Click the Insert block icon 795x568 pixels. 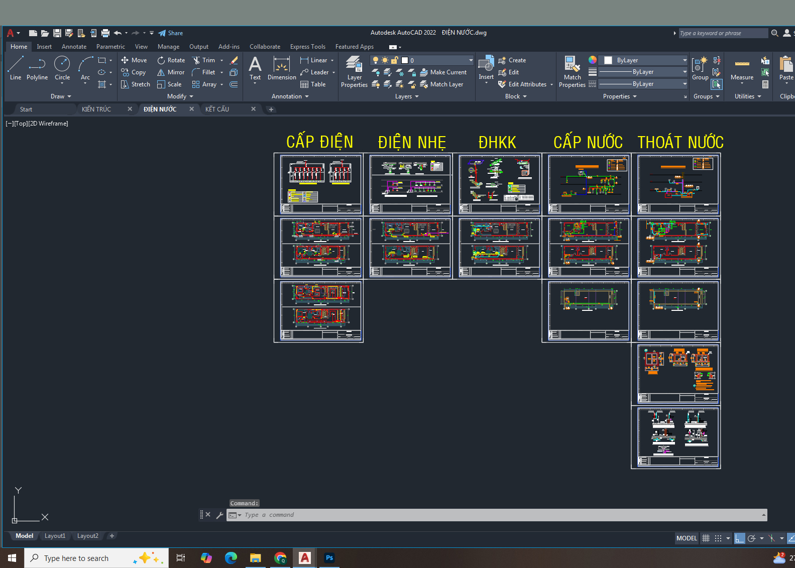click(x=486, y=68)
